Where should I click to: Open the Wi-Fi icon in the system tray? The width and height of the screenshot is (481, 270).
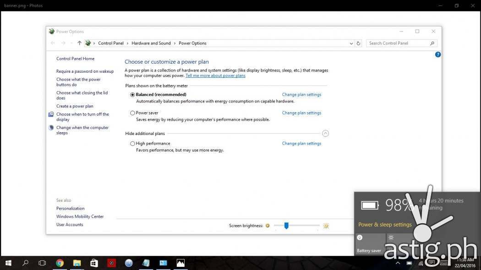pyautogui.click(x=420, y=263)
